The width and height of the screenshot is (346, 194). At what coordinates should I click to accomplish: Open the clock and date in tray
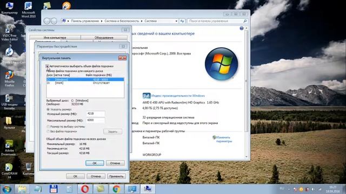(333, 189)
